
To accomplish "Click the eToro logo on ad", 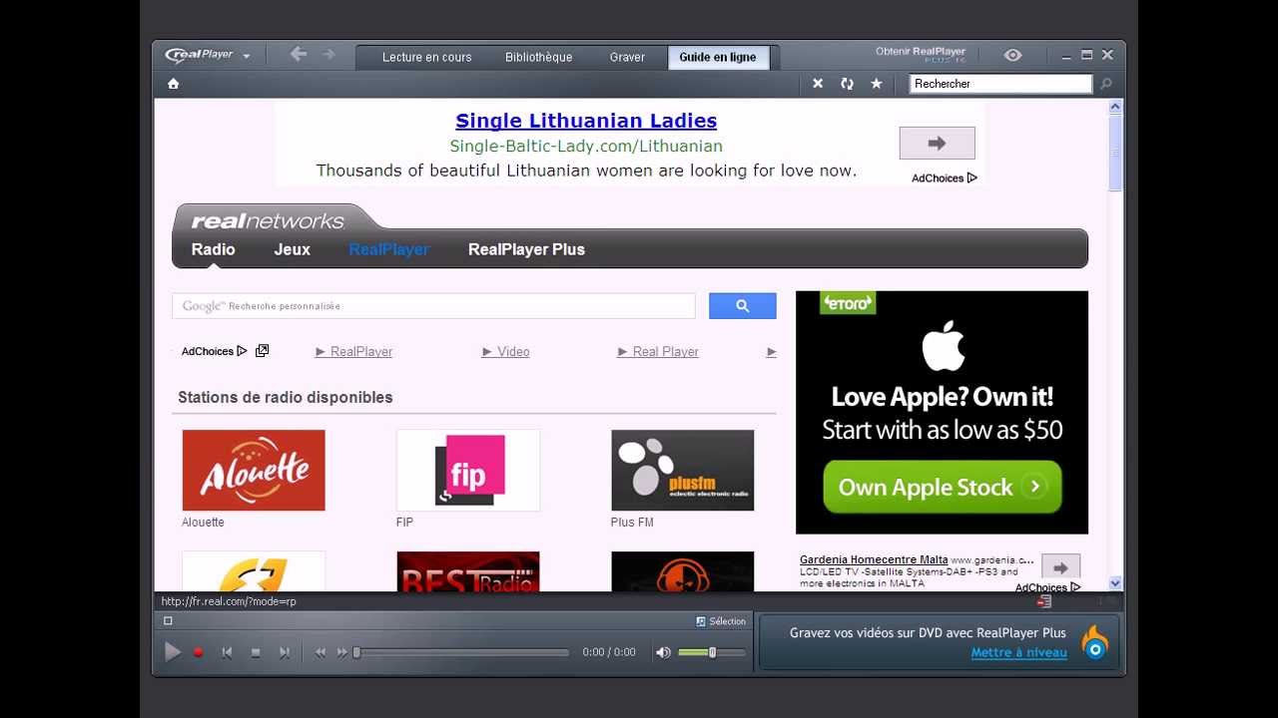I will (848, 303).
